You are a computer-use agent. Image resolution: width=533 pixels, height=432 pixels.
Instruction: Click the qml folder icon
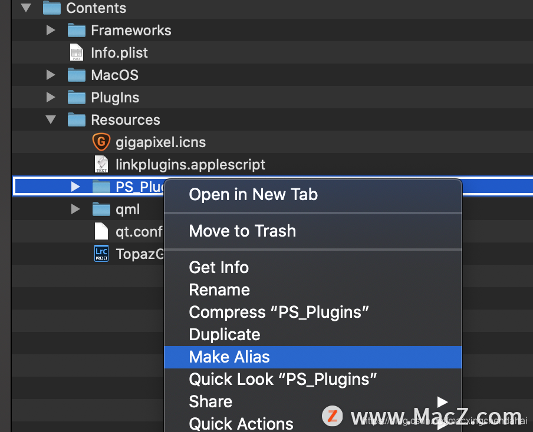tap(101, 209)
